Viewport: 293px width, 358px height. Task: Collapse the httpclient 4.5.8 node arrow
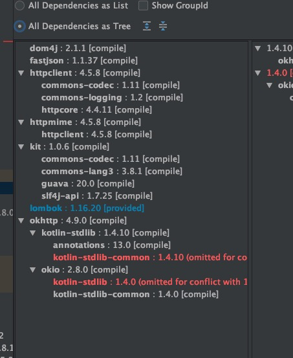coord(21,73)
